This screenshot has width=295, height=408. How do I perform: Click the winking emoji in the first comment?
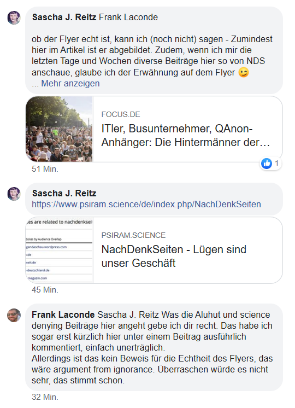pos(244,72)
